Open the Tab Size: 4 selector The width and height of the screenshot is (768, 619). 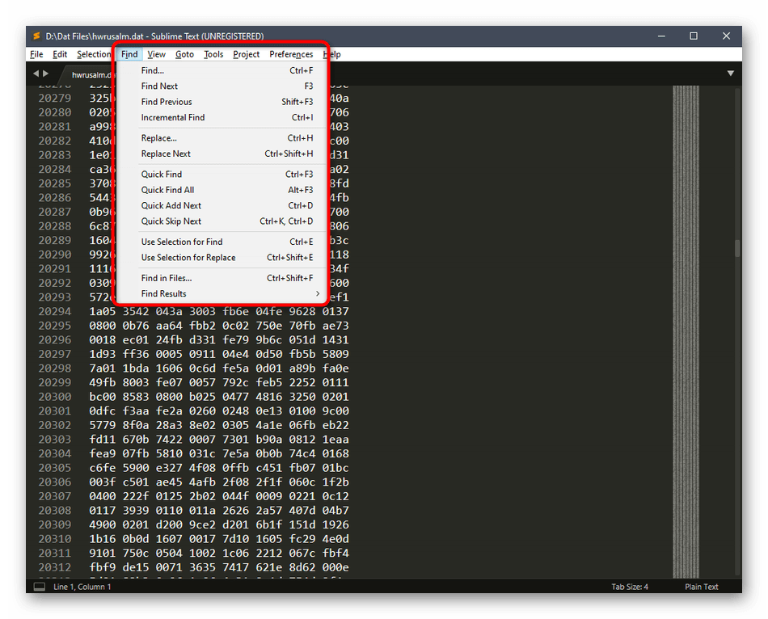[629, 587]
